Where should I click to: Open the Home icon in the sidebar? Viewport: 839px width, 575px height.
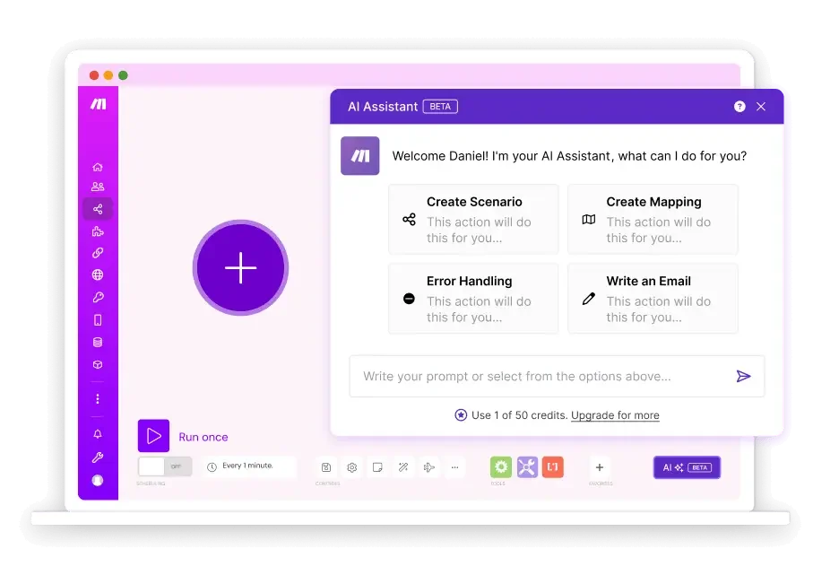pos(98,167)
